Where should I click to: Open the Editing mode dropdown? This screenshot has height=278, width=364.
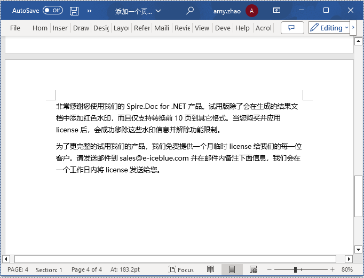(329, 28)
